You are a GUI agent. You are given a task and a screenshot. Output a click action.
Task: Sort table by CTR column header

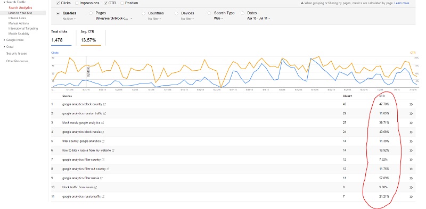[381, 96]
